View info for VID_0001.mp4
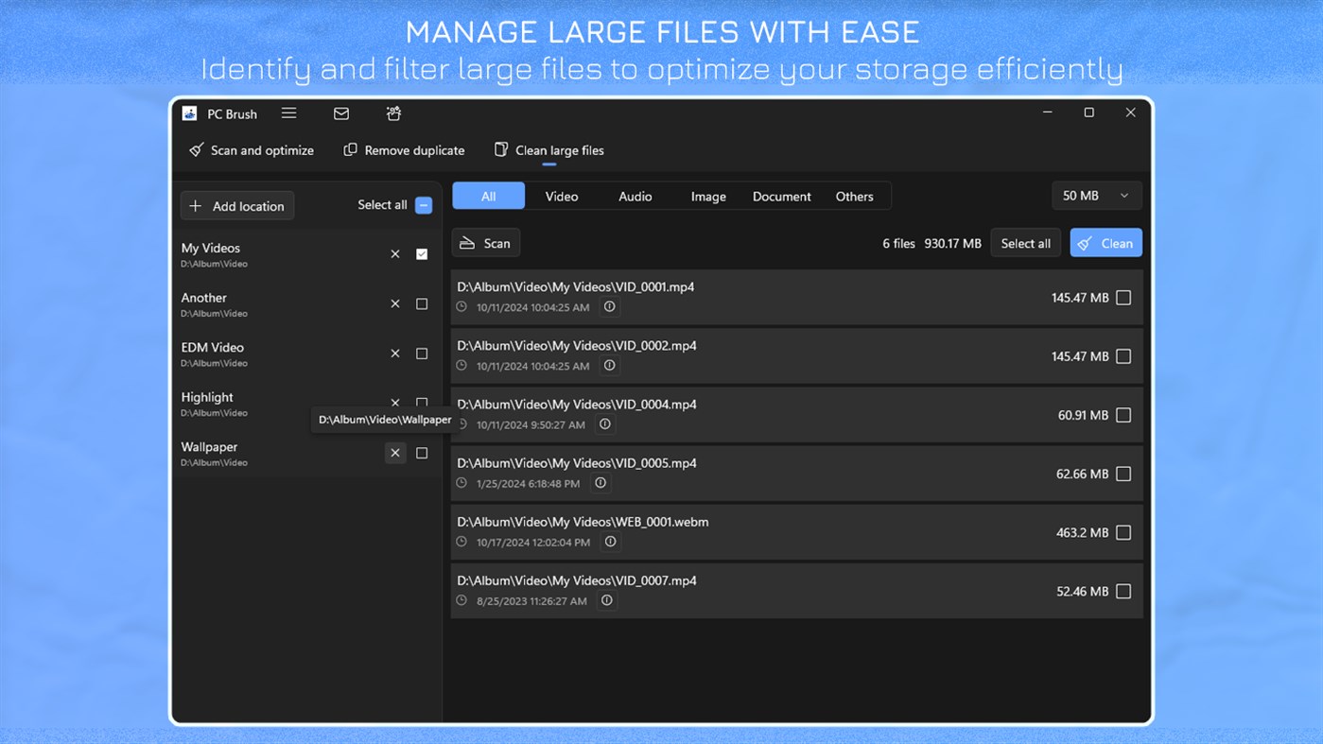This screenshot has width=1323, height=744. 609,306
